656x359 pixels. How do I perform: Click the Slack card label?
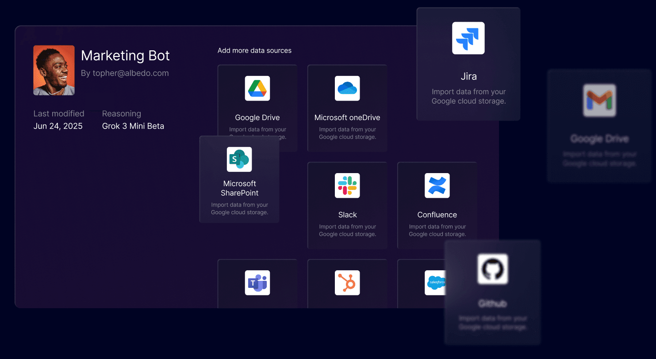coord(347,215)
